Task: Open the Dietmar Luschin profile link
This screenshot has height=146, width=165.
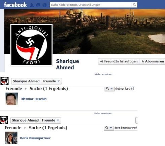Action: [34, 99]
